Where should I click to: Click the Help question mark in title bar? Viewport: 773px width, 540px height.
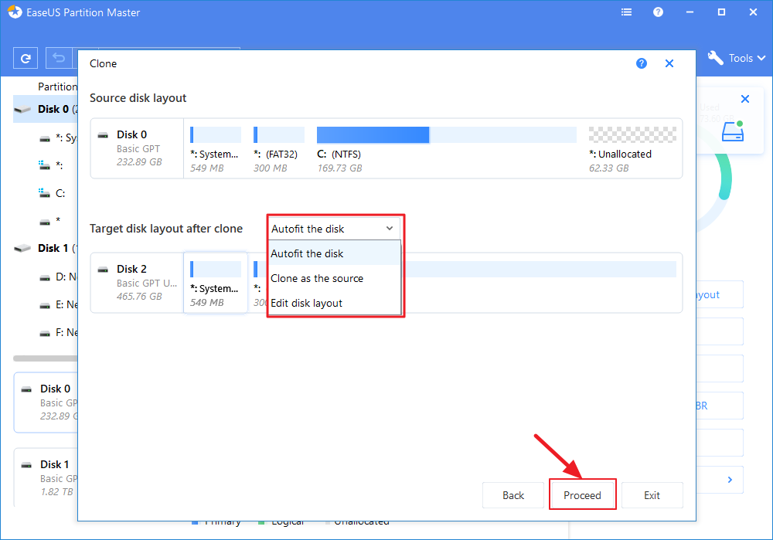pyautogui.click(x=658, y=12)
